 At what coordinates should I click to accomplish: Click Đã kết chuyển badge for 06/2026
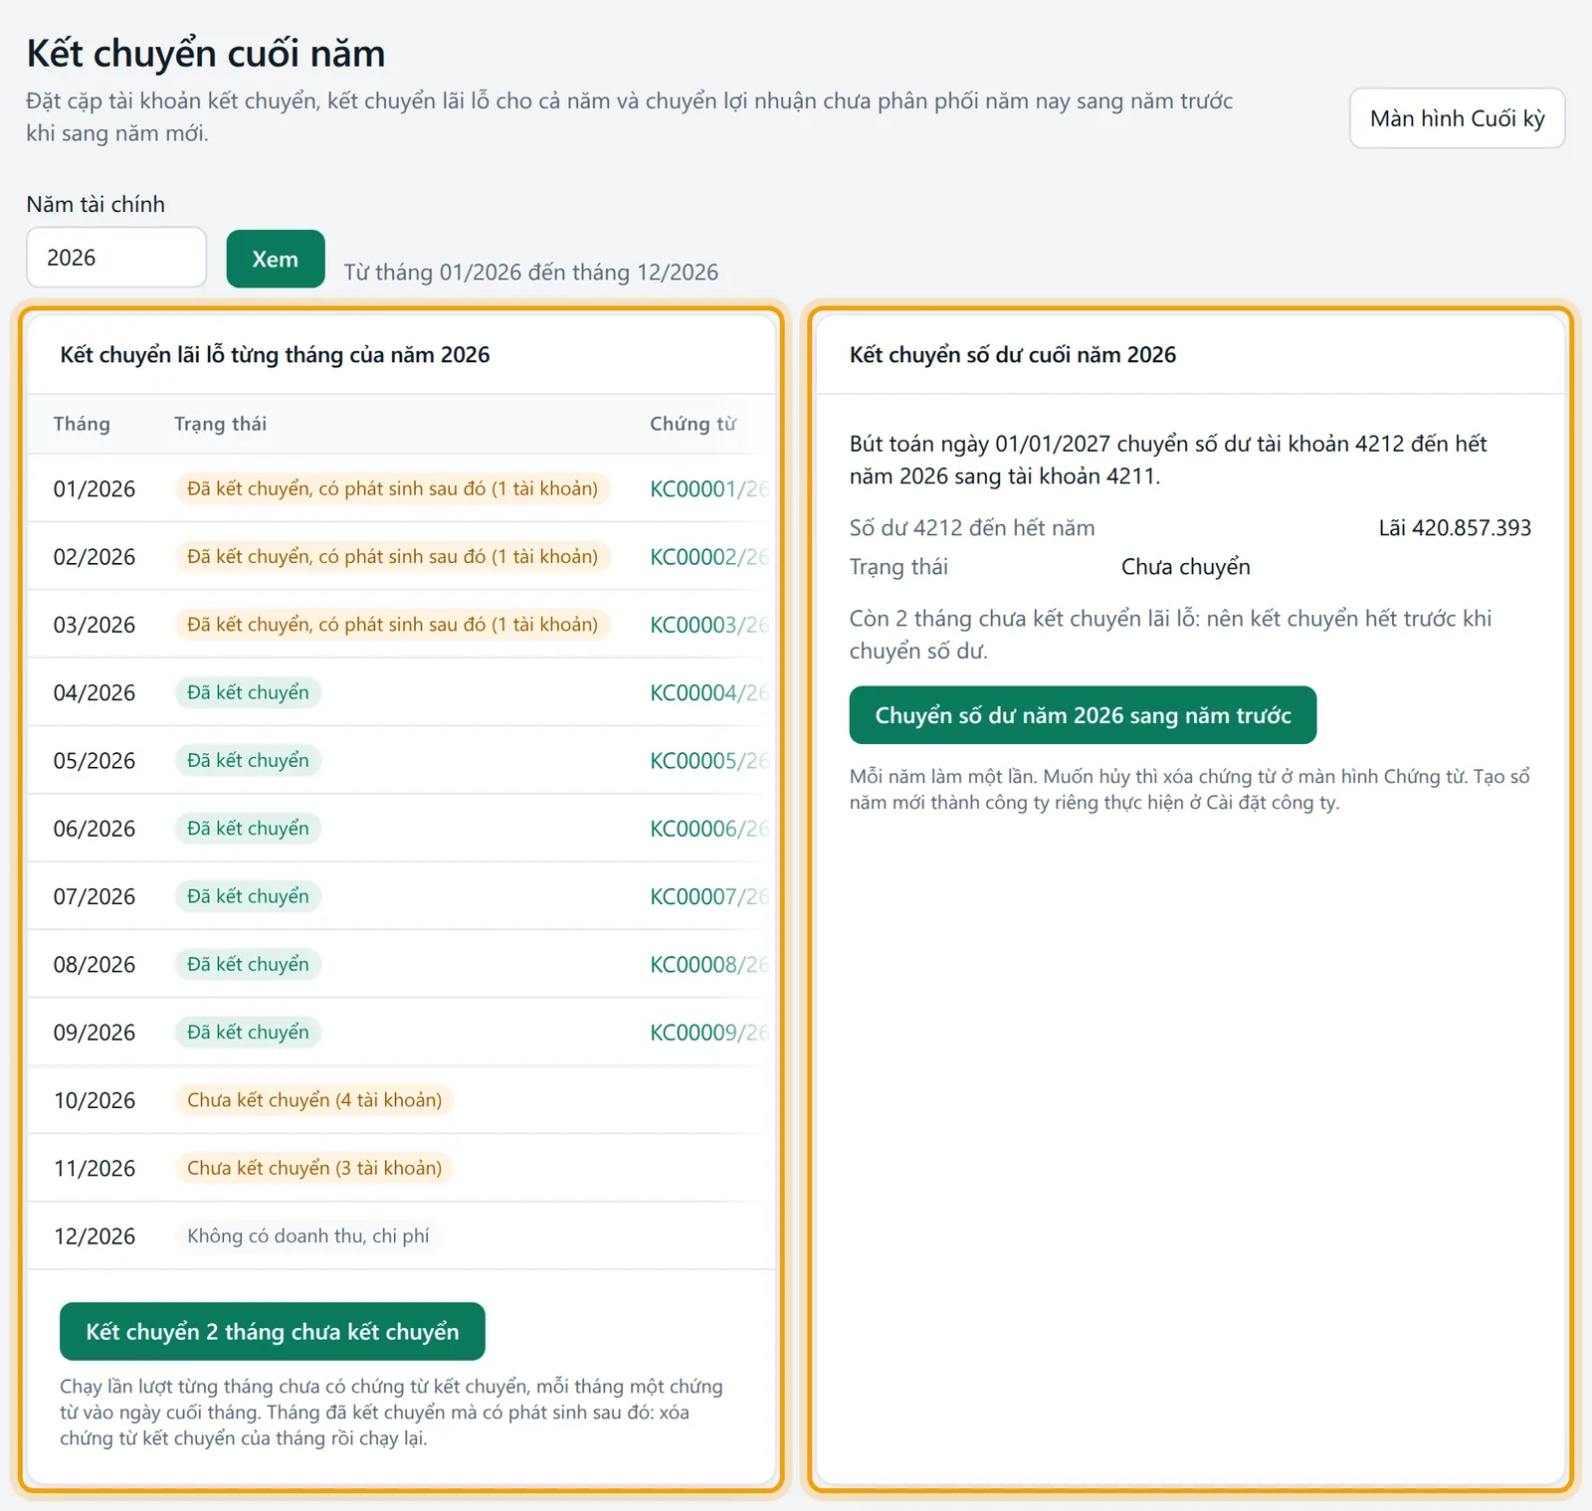point(248,829)
